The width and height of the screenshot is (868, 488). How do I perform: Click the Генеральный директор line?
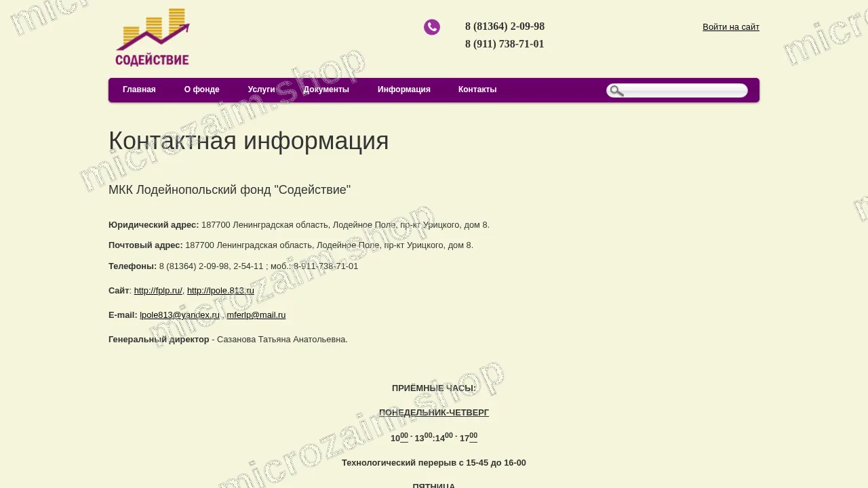pos(228,340)
